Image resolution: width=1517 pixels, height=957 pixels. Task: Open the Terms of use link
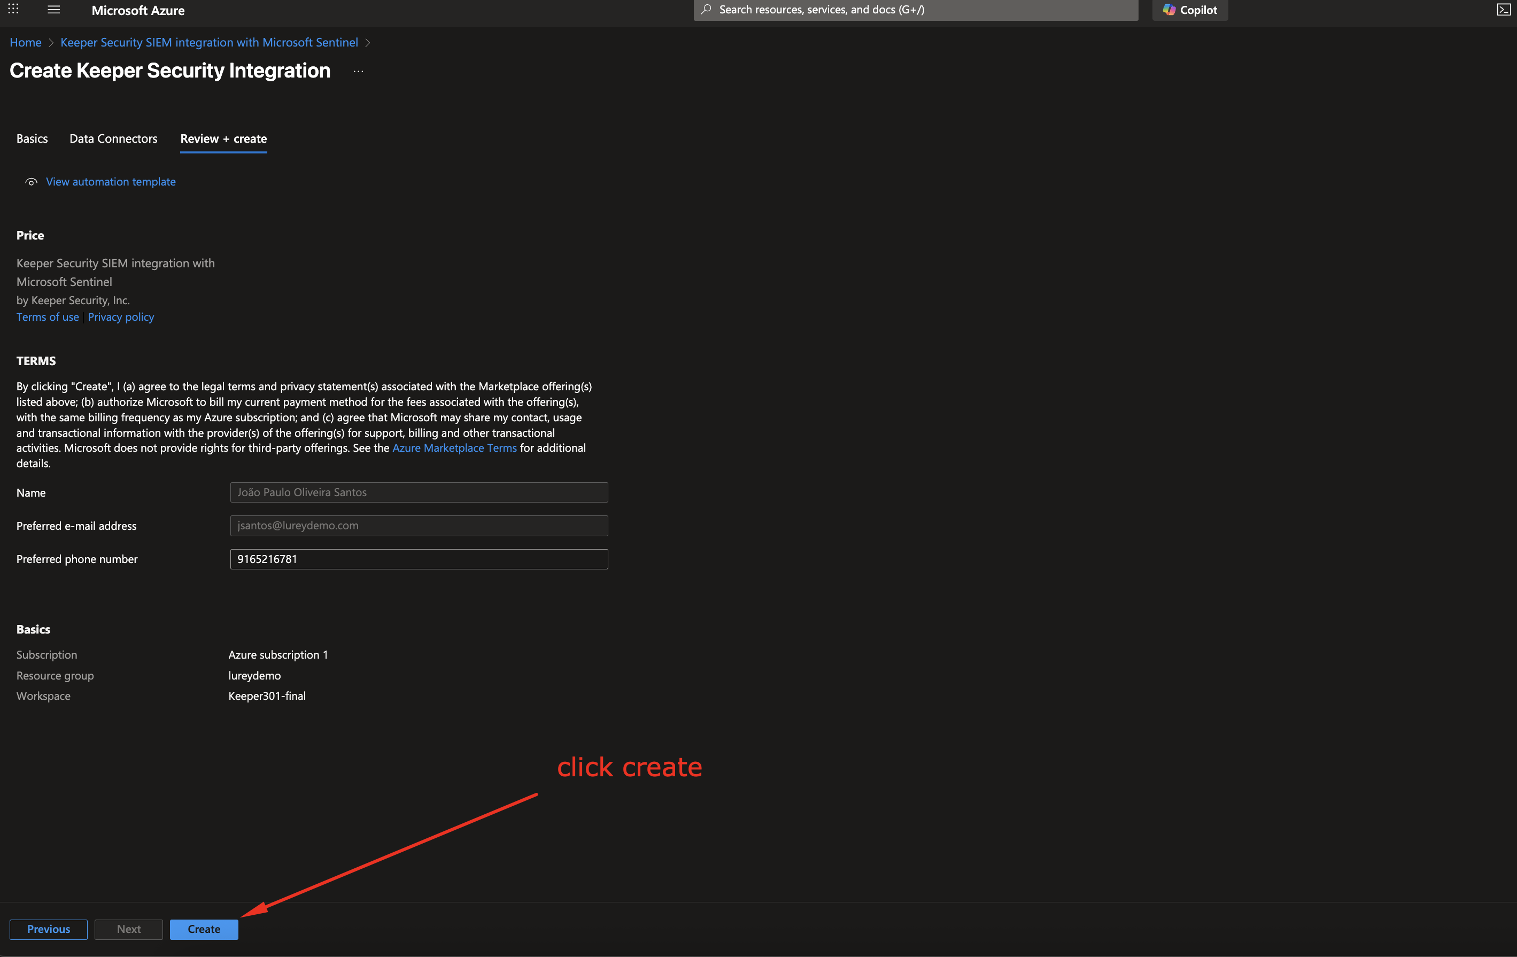point(48,317)
